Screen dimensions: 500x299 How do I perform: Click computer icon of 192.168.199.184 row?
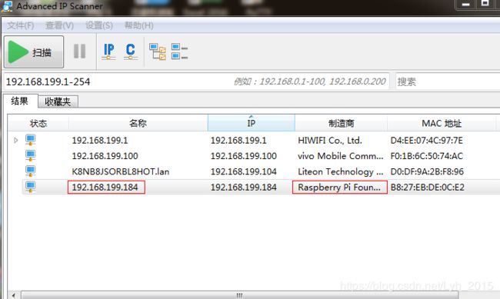coord(31,187)
